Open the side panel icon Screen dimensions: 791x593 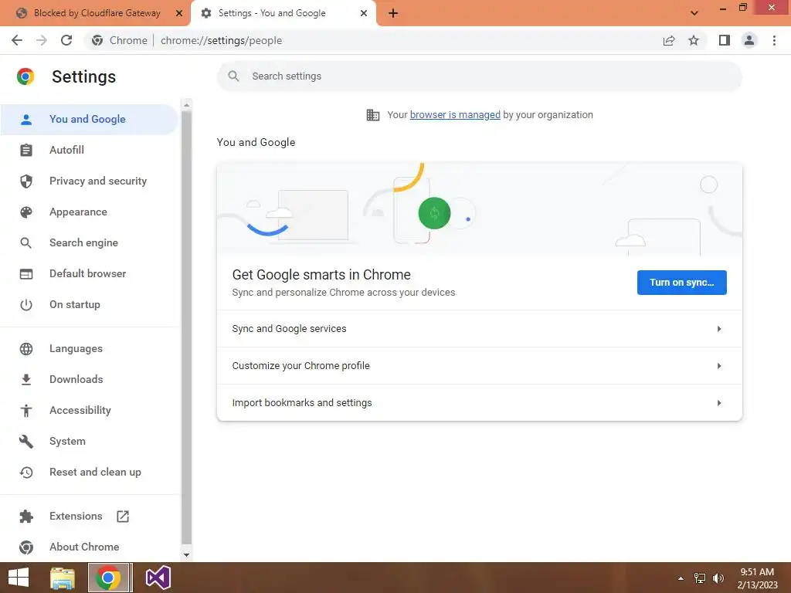coord(725,40)
